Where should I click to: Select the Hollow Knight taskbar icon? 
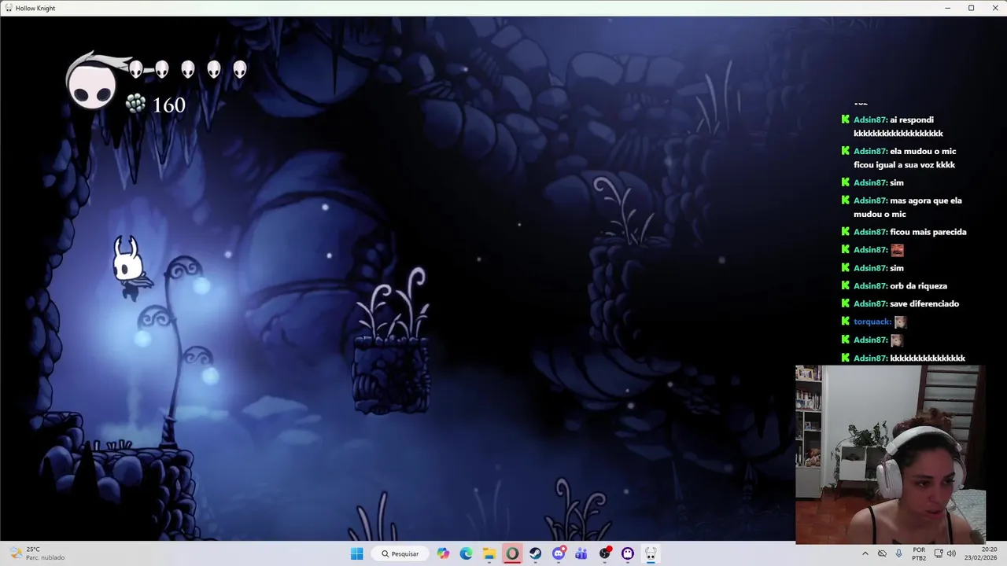[x=651, y=553]
